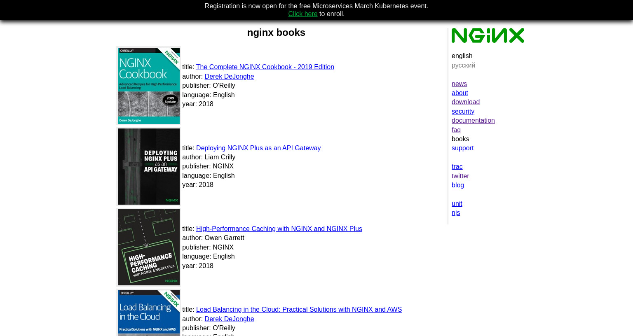Select the 'nginx books' heading

point(276,33)
